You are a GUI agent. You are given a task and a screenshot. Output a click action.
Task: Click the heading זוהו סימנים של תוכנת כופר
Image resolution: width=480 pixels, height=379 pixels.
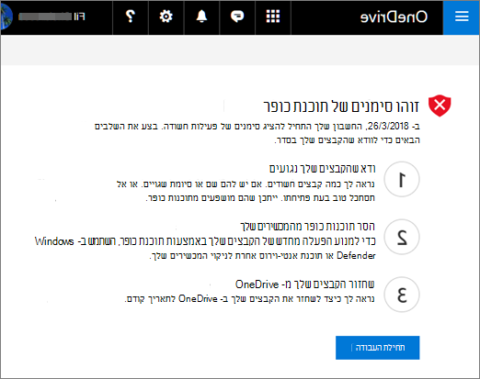(341, 106)
